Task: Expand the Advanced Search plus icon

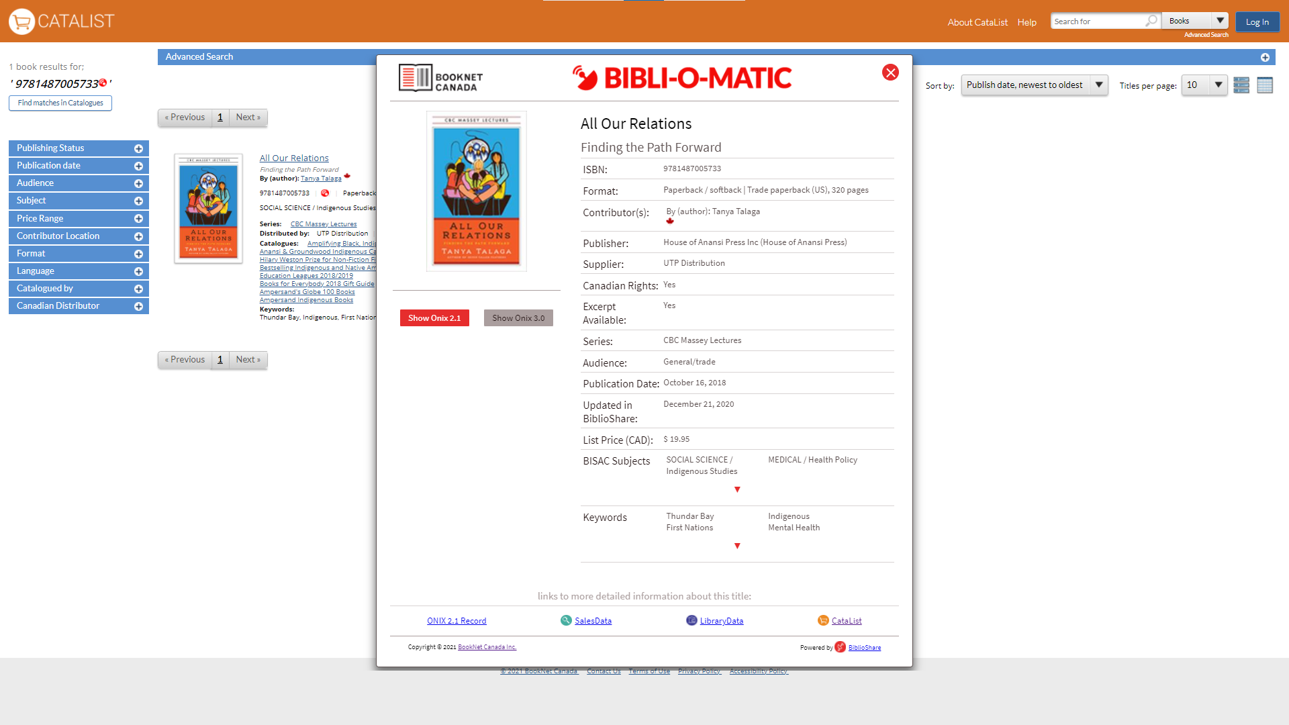Action: tap(1265, 57)
